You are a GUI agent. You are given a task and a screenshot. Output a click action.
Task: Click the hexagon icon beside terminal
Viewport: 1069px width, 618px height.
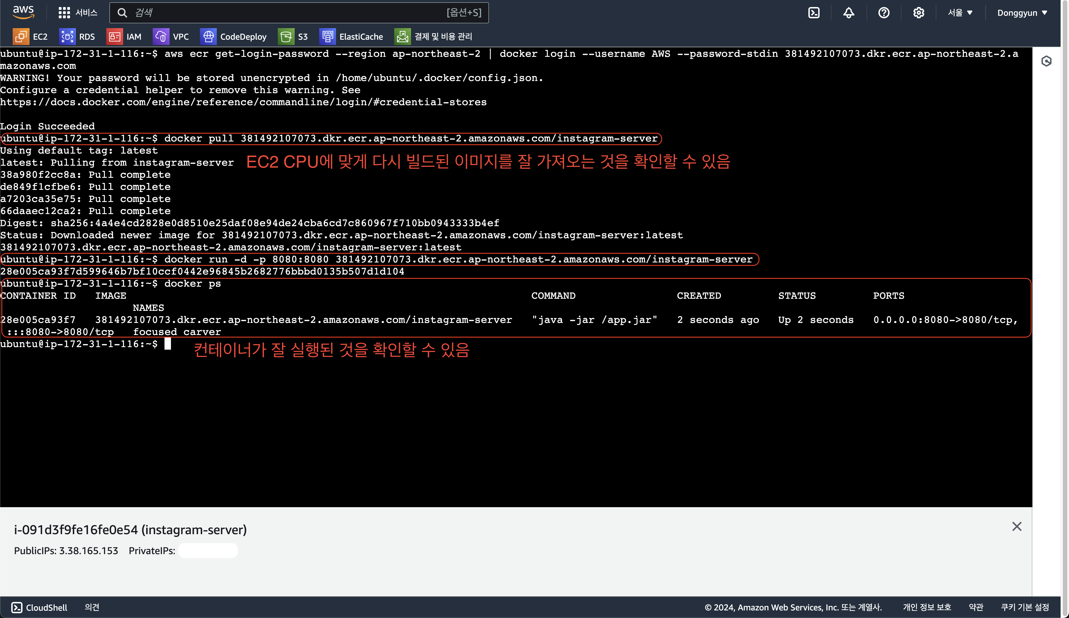[x=1046, y=61]
